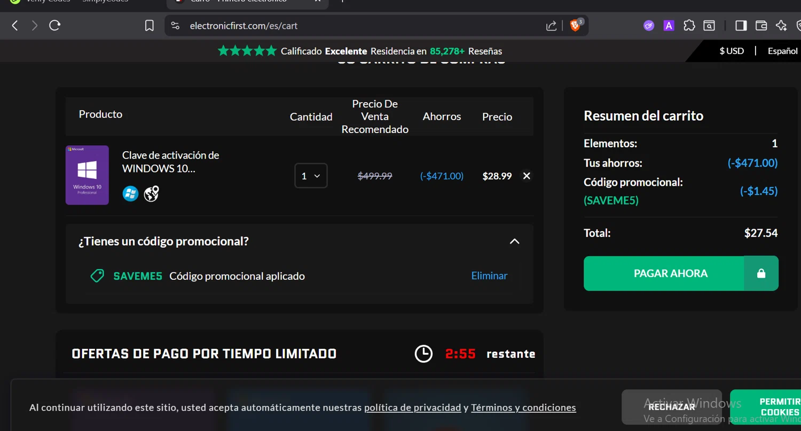Viewport: 801px width, 431px height.
Task: Remove the Windows 10 item with the X
Action: pyautogui.click(x=527, y=176)
